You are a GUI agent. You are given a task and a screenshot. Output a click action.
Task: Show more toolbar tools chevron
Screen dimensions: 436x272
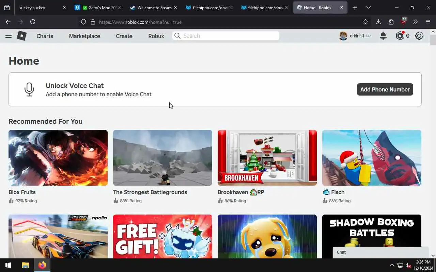(x=415, y=22)
